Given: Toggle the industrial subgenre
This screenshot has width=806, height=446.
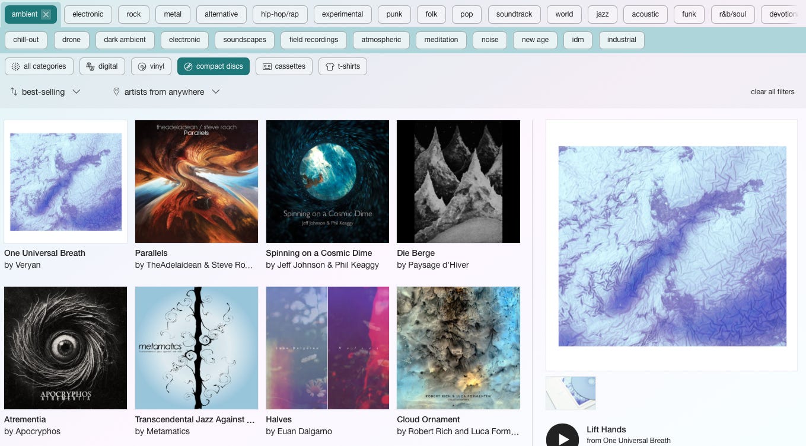Looking at the screenshot, I should 622,40.
